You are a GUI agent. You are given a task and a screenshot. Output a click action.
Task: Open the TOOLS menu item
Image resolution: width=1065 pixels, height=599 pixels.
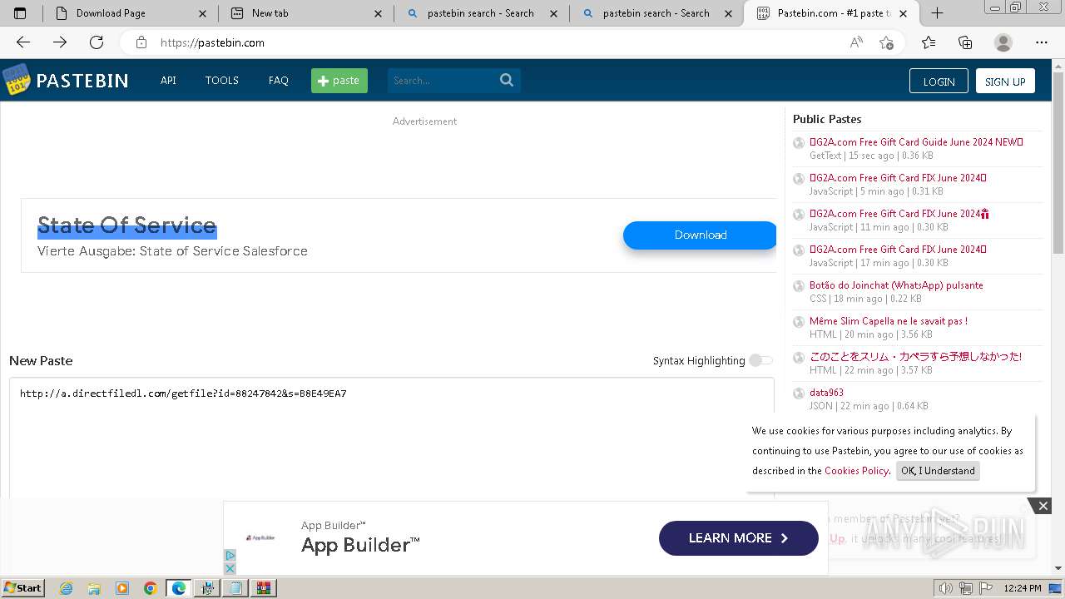tap(222, 80)
